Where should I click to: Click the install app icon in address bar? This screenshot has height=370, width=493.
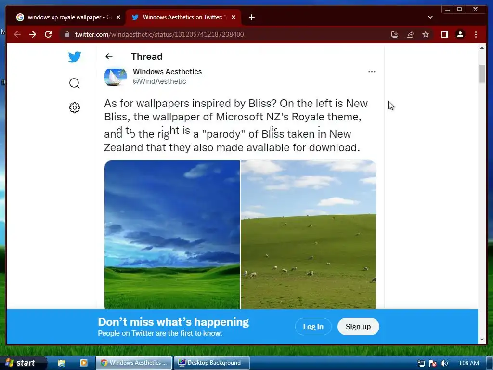point(395,34)
